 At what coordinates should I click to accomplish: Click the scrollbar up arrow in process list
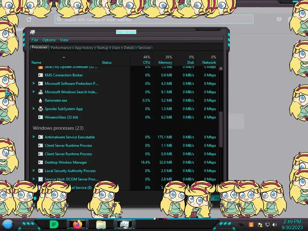pyautogui.click(x=221, y=69)
